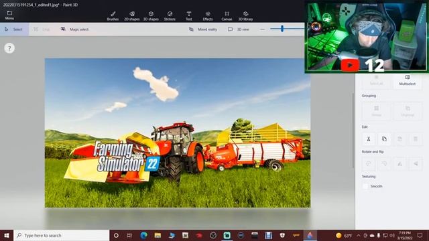Flip horizontal using third rotate-and-flip icon
Image resolution: width=429 pixels, height=241 pixels.
coord(400,163)
